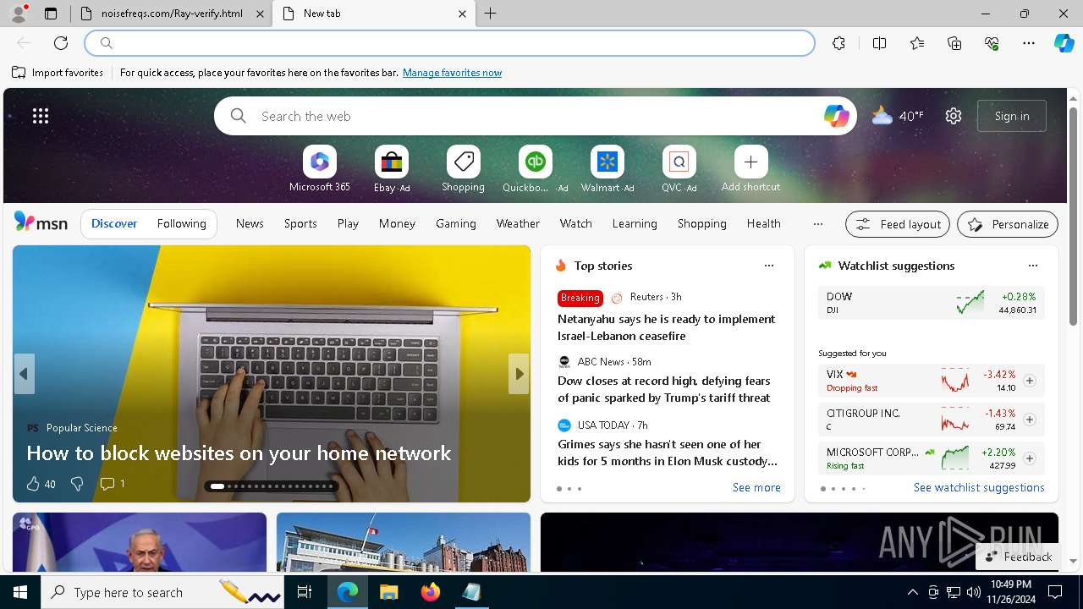
Task: Click the Sign in button
Action: click(1012, 116)
